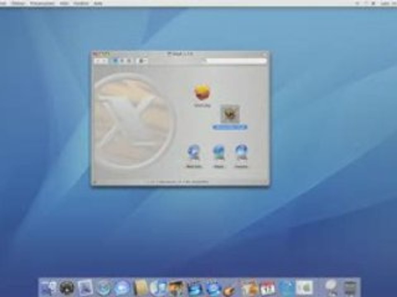Go back in the Finder window
This screenshot has height=297, width=397.
98,61
